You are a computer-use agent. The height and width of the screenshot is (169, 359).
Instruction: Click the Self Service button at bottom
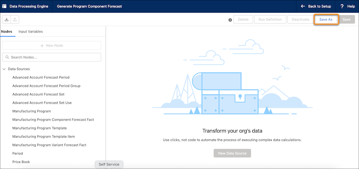pos(109,164)
